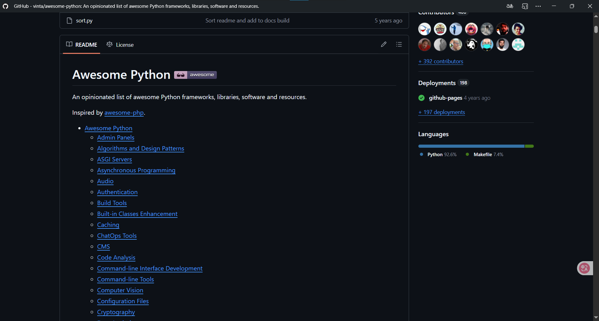The width and height of the screenshot is (599, 321).
Task: Click the green Makefile segment of language bar
Action: pos(529,146)
